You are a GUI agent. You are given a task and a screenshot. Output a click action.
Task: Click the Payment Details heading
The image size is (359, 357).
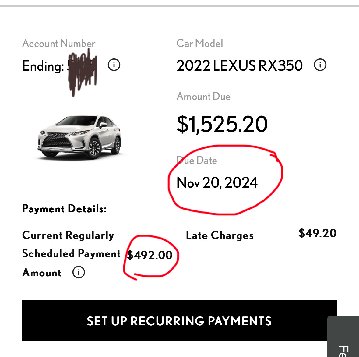64,209
